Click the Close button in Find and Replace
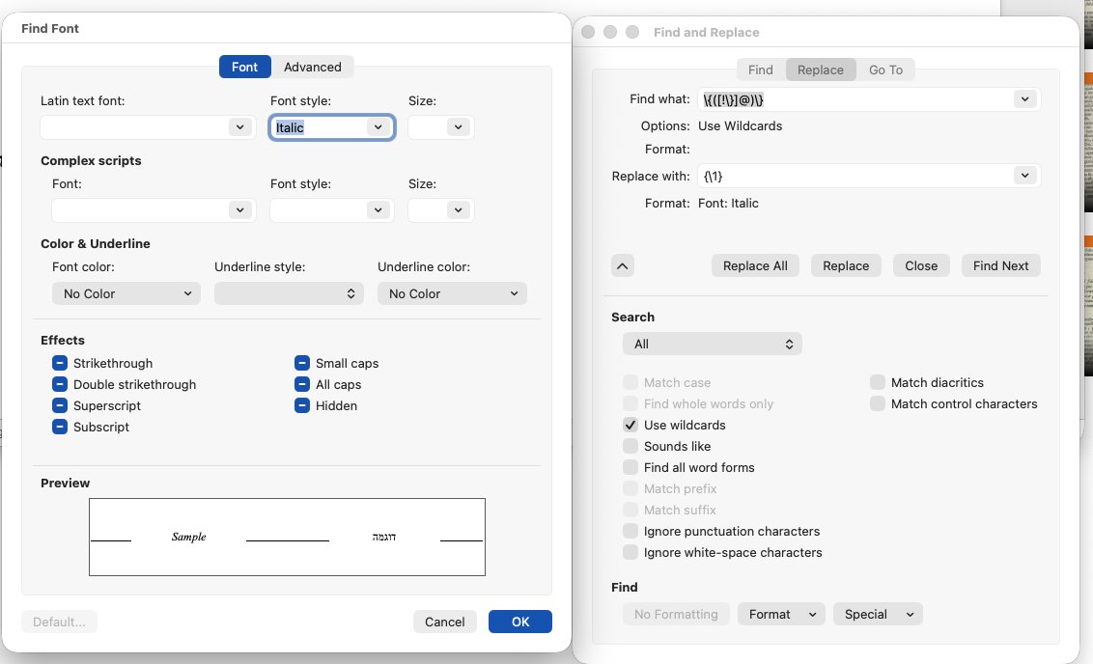 [921, 266]
